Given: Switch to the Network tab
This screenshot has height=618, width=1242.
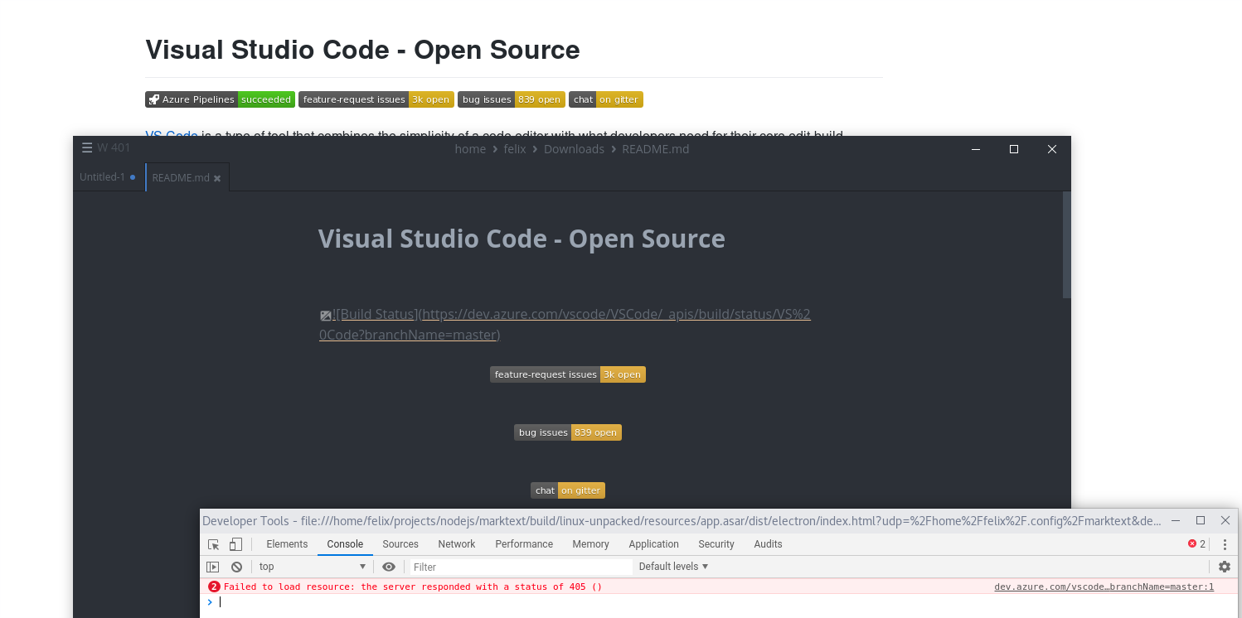Looking at the screenshot, I should click(456, 544).
